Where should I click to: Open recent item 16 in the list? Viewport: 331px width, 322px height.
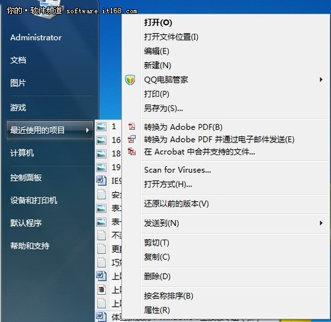(x=117, y=140)
